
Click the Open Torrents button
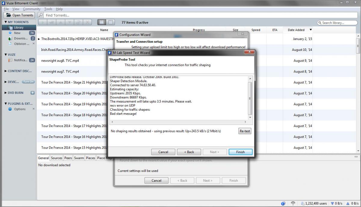pyautogui.click(x=20, y=15)
